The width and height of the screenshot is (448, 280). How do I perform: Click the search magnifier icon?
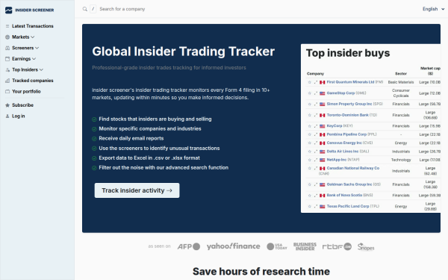click(x=85, y=9)
